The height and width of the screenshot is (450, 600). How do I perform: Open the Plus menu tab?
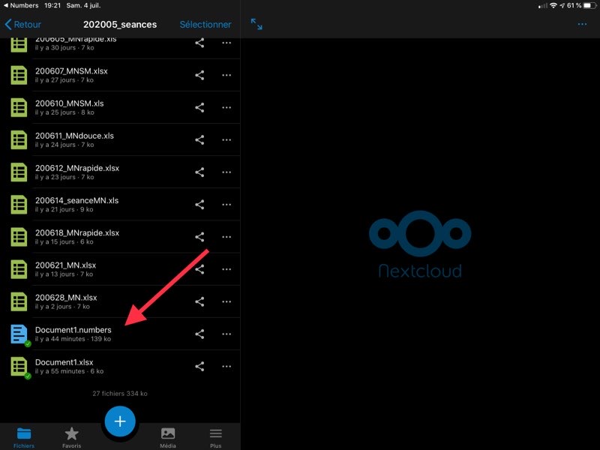(215, 436)
